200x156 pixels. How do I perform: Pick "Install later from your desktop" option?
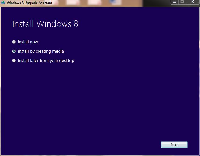click(x=14, y=61)
